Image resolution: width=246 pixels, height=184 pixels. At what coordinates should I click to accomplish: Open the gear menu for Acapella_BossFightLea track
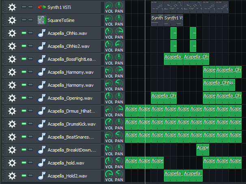click(12, 59)
